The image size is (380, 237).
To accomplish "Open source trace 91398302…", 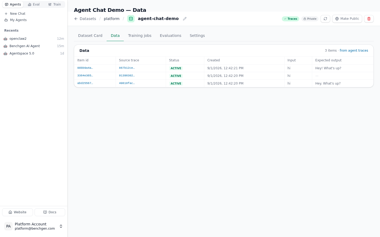I will point(127,76).
